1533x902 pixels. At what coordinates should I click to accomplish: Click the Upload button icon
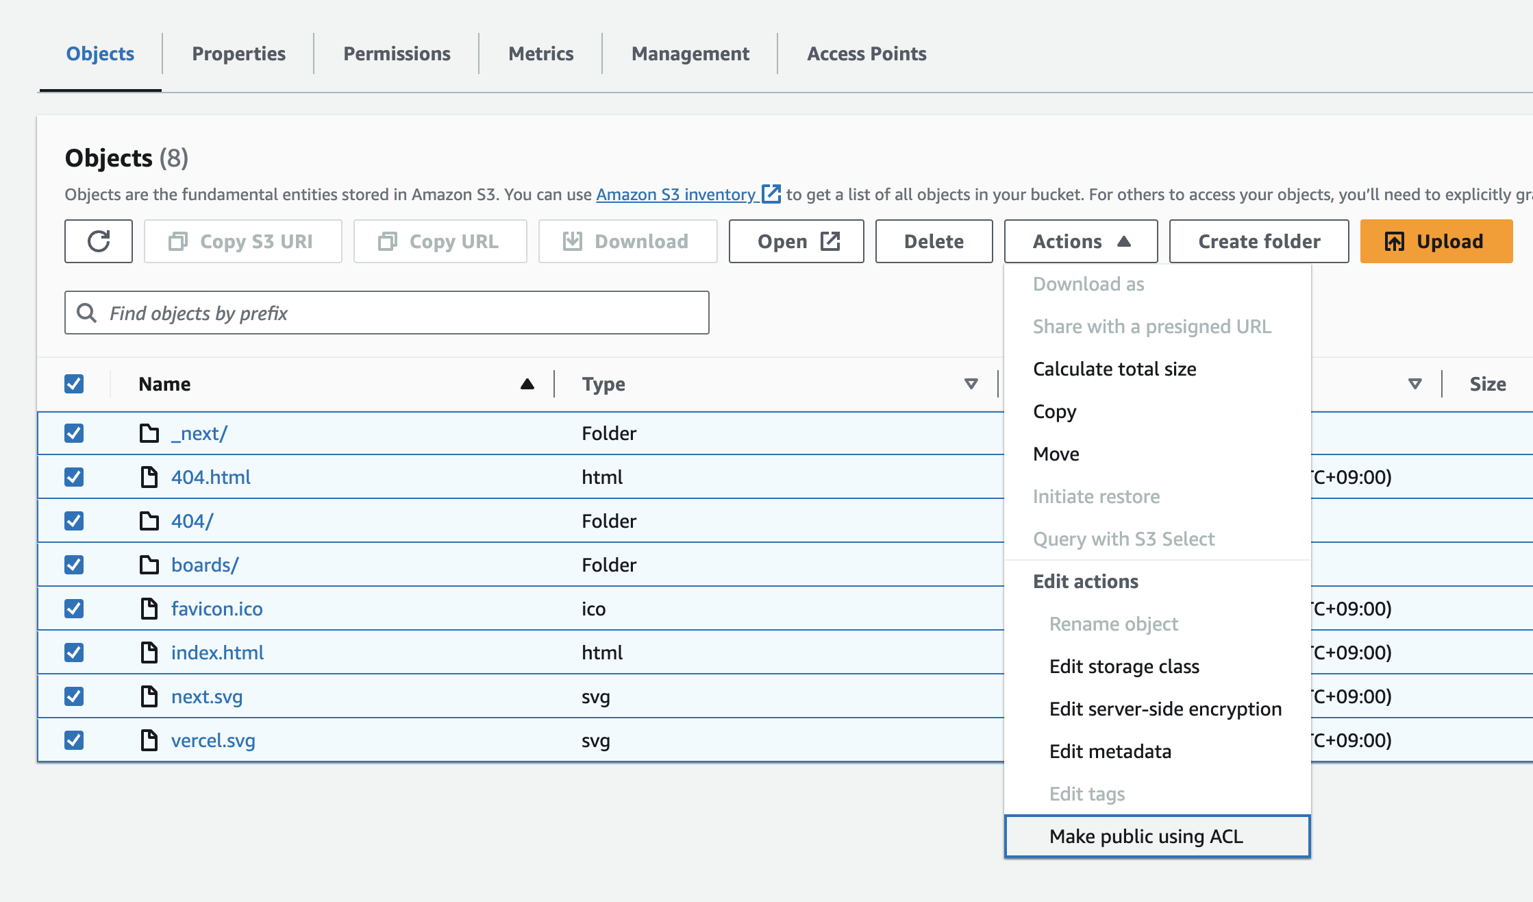(x=1395, y=241)
